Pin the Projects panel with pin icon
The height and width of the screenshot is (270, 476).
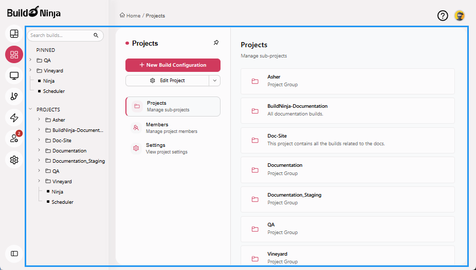216,43
